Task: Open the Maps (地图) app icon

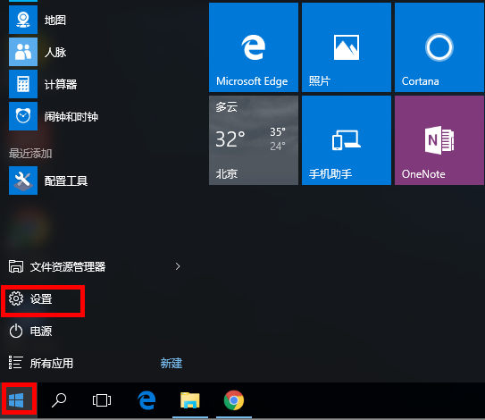Action: tap(23, 20)
